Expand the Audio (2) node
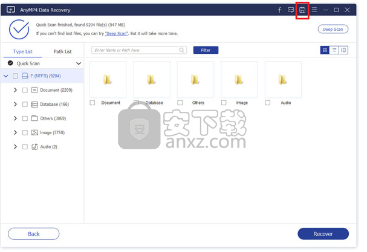Image resolution: width=367 pixels, height=252 pixels. point(15,146)
